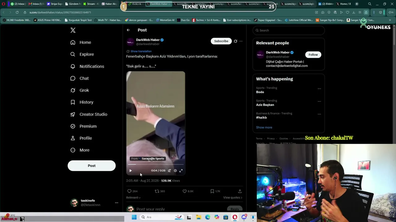
Task: Expand the More menu in the sidebar
Action: pos(80,150)
